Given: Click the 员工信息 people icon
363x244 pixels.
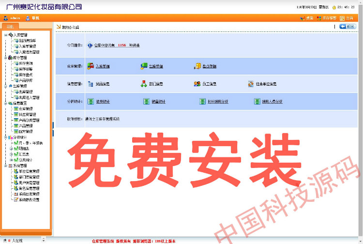Looking at the screenshot, I should tap(197, 83).
